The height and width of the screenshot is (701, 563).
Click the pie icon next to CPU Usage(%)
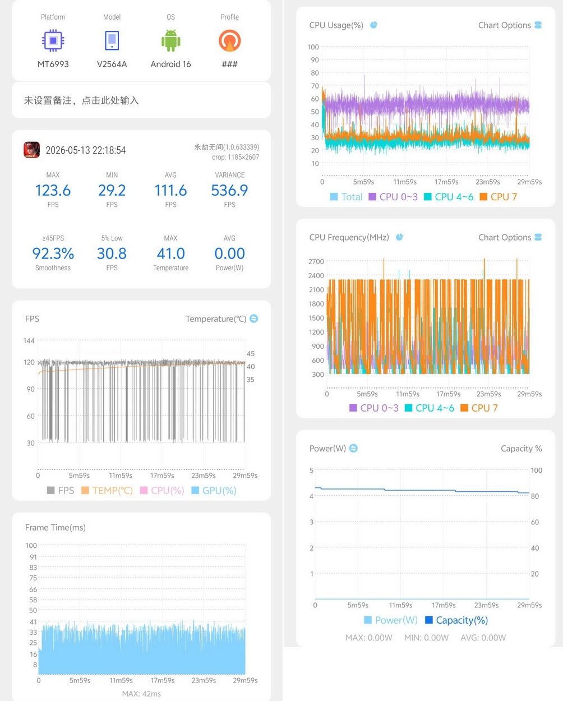374,25
